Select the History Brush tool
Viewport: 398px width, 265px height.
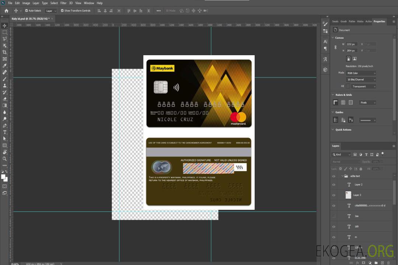[4, 92]
